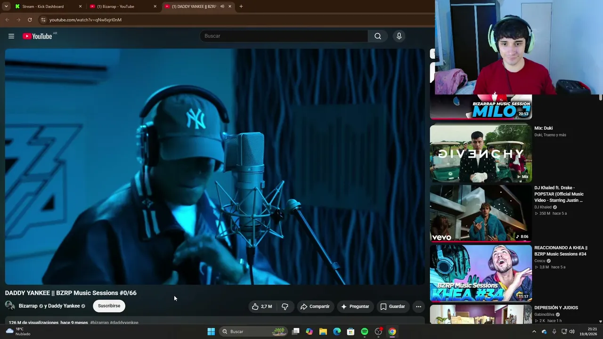Open the DEPRESIÓN Y JUDIOS title
Image resolution: width=603 pixels, height=339 pixels.
tap(556, 308)
